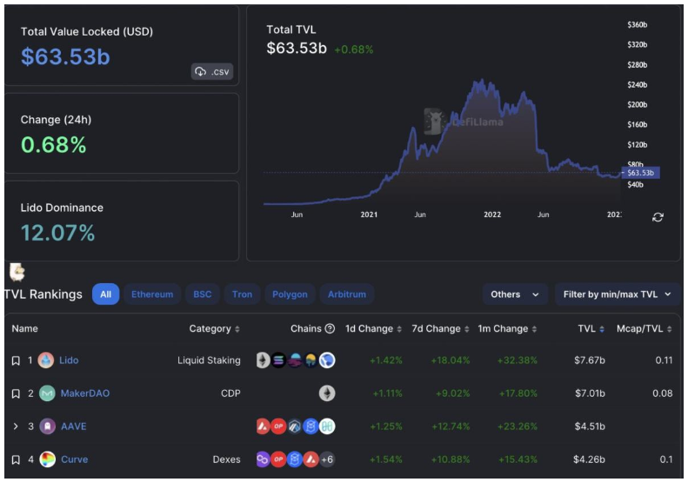Viewport: 688px width, 482px height.
Task: Open Filter by min/max TVL dropdown
Action: (618, 294)
